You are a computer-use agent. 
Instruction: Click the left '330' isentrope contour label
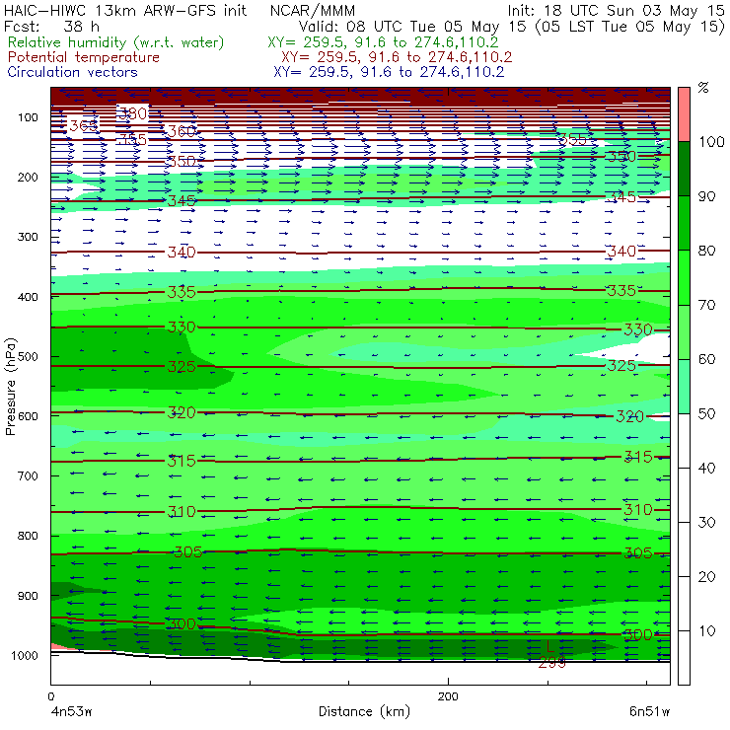182,328
